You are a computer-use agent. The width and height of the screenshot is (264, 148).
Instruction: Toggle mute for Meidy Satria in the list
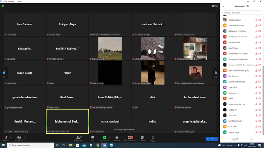pos(256,48)
